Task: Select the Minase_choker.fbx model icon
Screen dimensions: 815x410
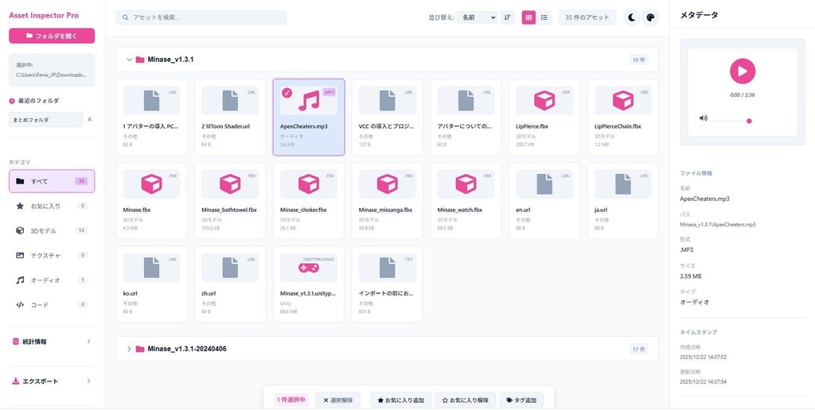Action: 309,184
